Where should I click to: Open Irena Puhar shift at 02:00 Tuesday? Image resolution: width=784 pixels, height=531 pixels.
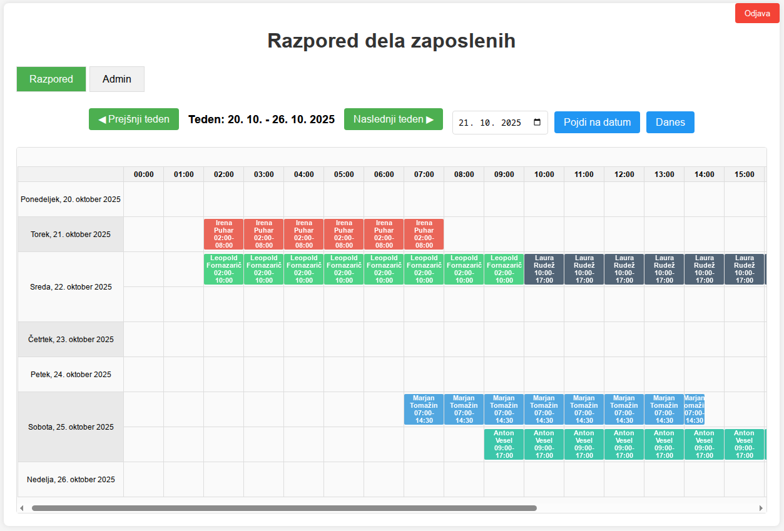[x=224, y=235]
